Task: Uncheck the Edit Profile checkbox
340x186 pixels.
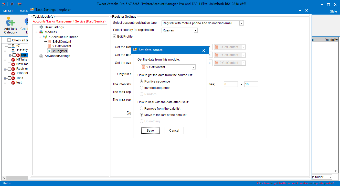Action: [114, 36]
